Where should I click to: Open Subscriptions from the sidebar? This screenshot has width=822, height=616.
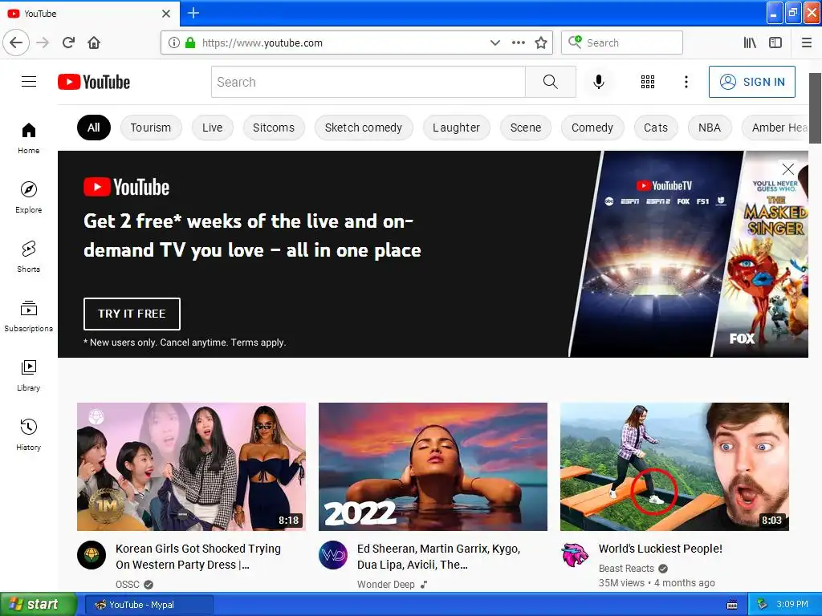click(28, 316)
